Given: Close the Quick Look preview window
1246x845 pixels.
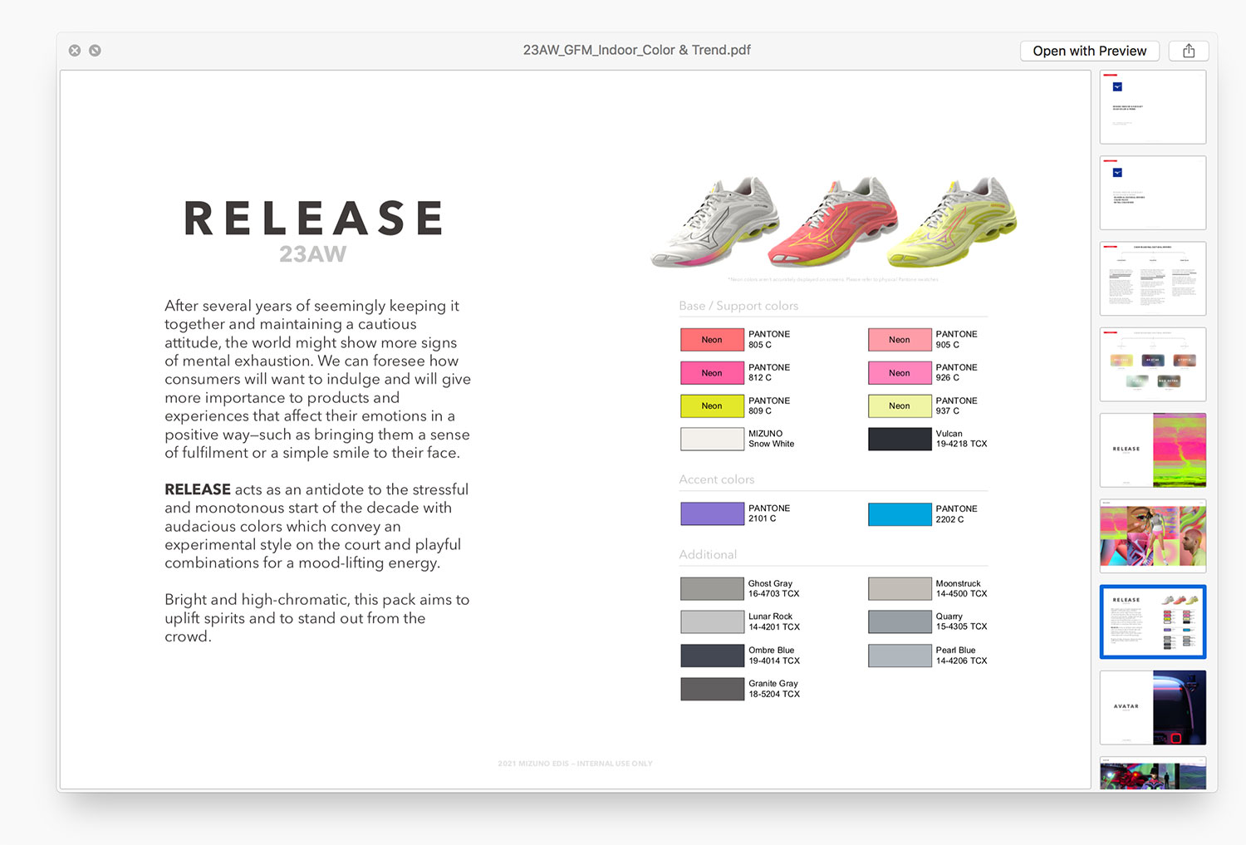Looking at the screenshot, I should [75, 51].
